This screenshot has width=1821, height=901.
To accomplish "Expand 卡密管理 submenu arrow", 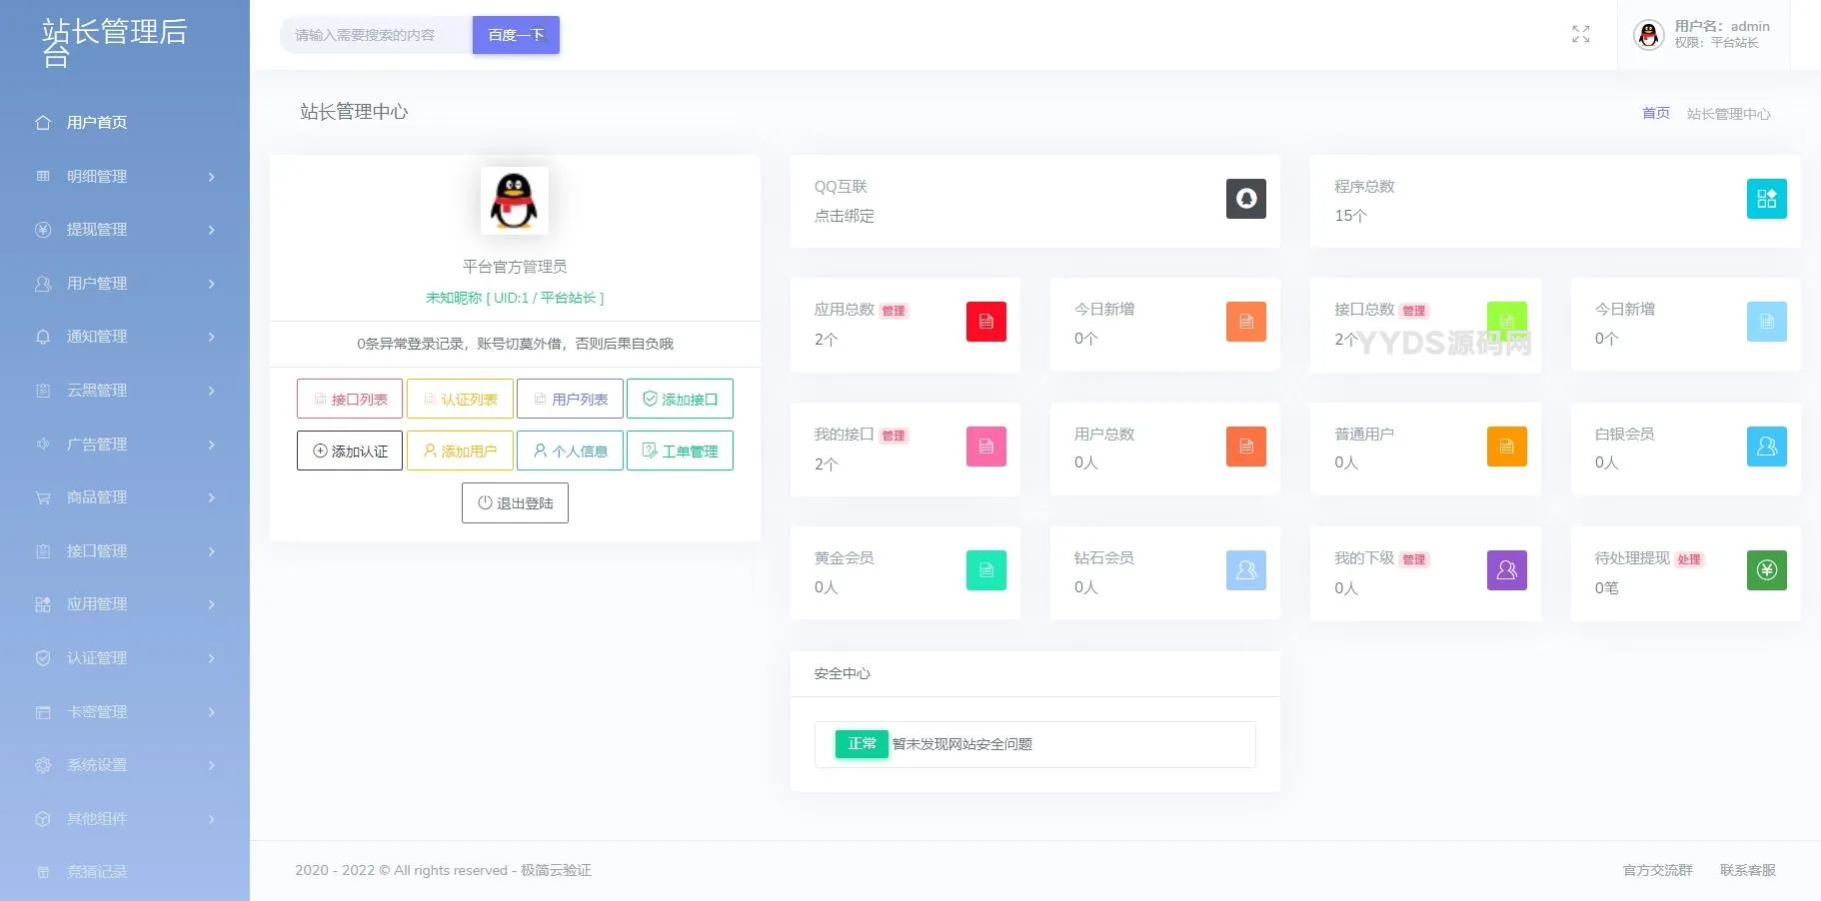I will click(x=211, y=712).
